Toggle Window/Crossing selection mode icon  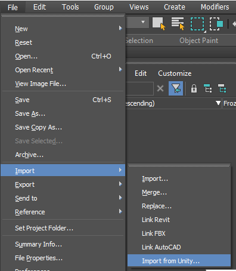(x=216, y=24)
